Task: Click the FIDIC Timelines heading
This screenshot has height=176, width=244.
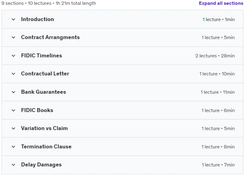Action: tap(42, 56)
